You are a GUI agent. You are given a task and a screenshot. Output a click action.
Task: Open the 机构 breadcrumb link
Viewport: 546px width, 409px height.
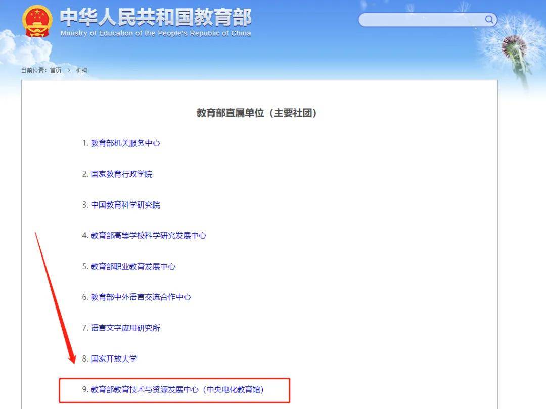click(81, 71)
